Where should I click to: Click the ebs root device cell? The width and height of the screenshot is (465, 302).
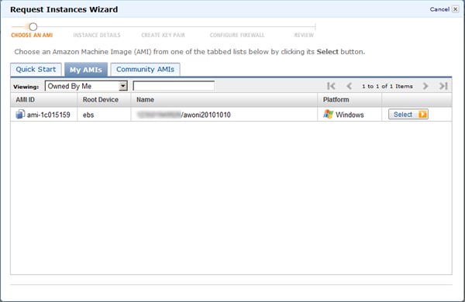coord(104,115)
